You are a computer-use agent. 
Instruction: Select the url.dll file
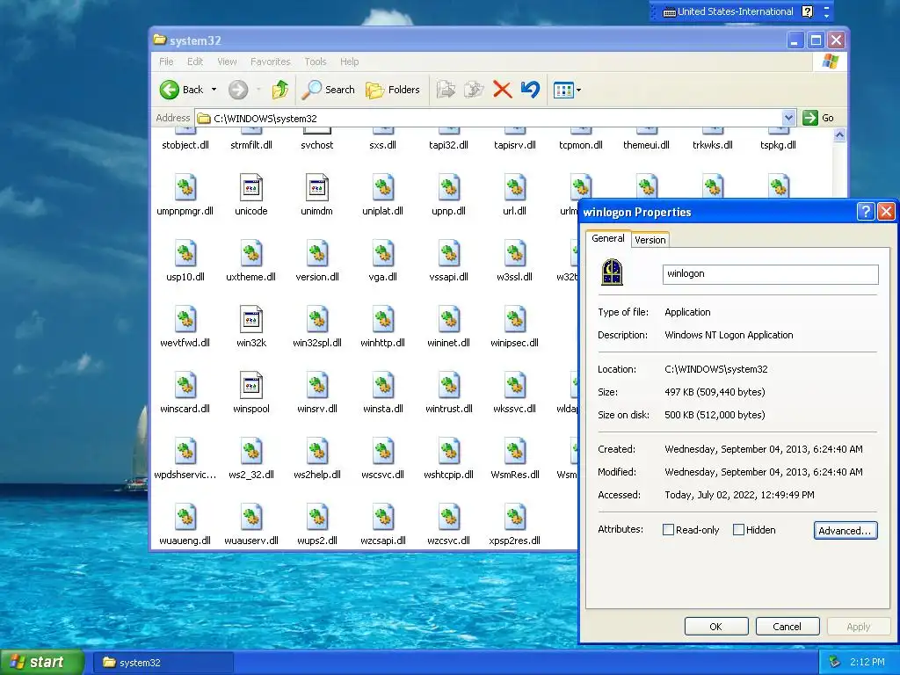[x=514, y=194]
